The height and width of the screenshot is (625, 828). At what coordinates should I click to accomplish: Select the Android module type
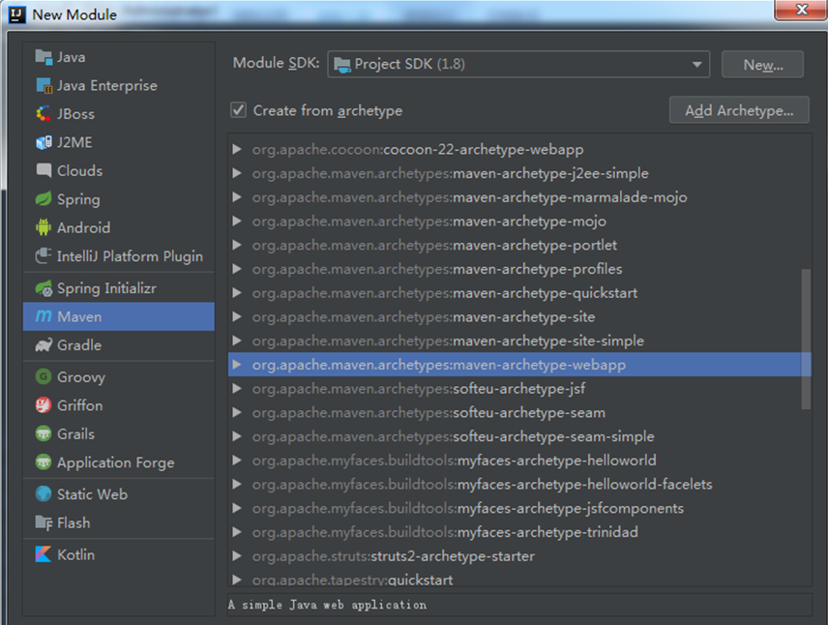pos(119,227)
